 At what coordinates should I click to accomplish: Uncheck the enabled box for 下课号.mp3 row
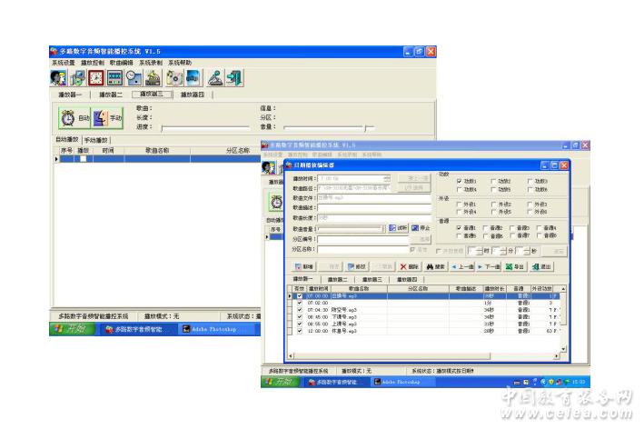[300, 315]
